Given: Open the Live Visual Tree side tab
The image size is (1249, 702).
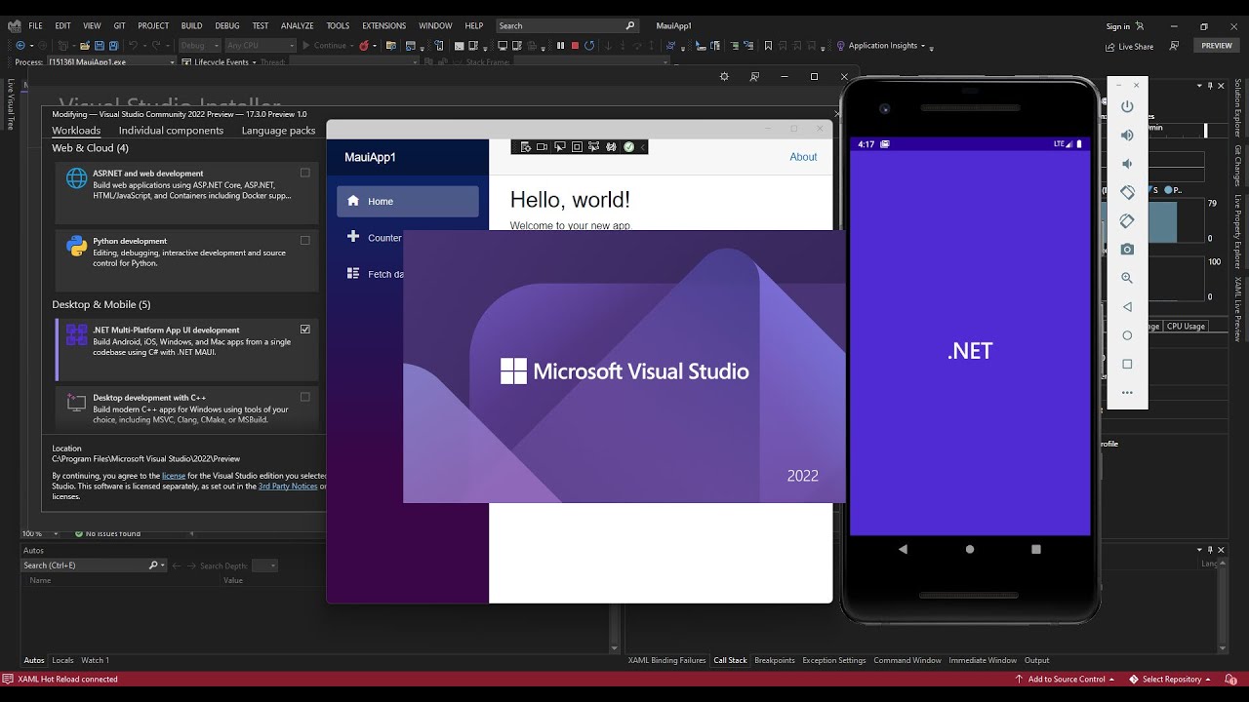Looking at the screenshot, I should [11, 104].
